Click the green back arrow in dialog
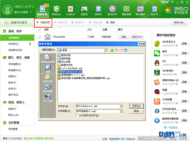The image size is (190, 141). pos(112,50)
